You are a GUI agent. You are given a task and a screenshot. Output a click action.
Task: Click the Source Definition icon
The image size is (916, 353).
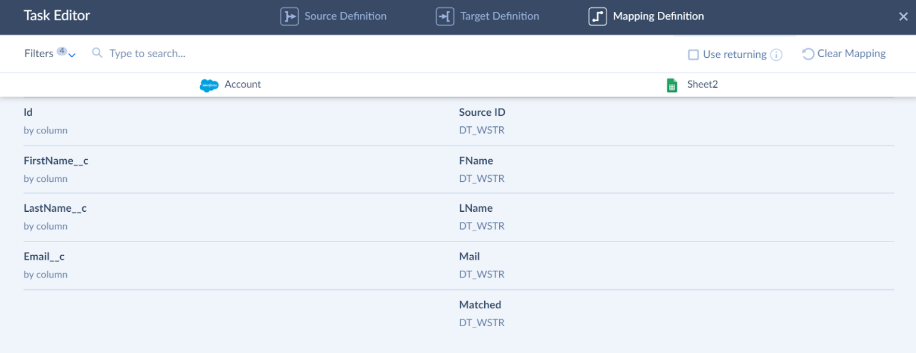(x=289, y=17)
